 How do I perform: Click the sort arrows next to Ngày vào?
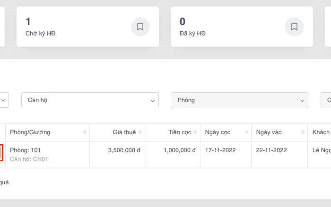302,132
